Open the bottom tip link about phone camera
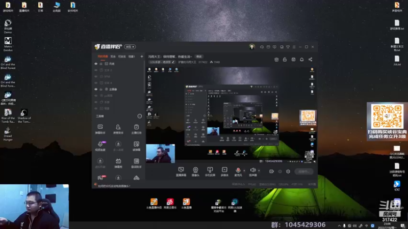 114,186
